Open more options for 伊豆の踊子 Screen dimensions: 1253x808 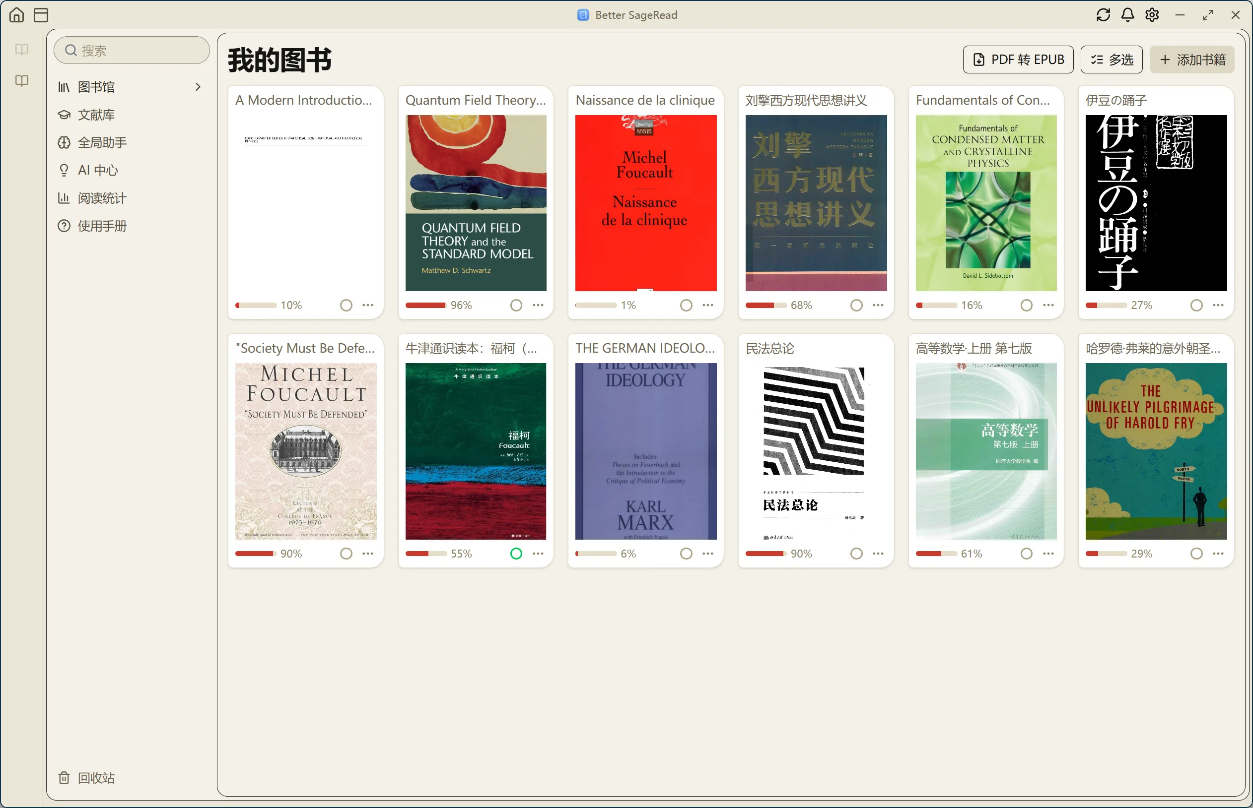[x=1218, y=306]
